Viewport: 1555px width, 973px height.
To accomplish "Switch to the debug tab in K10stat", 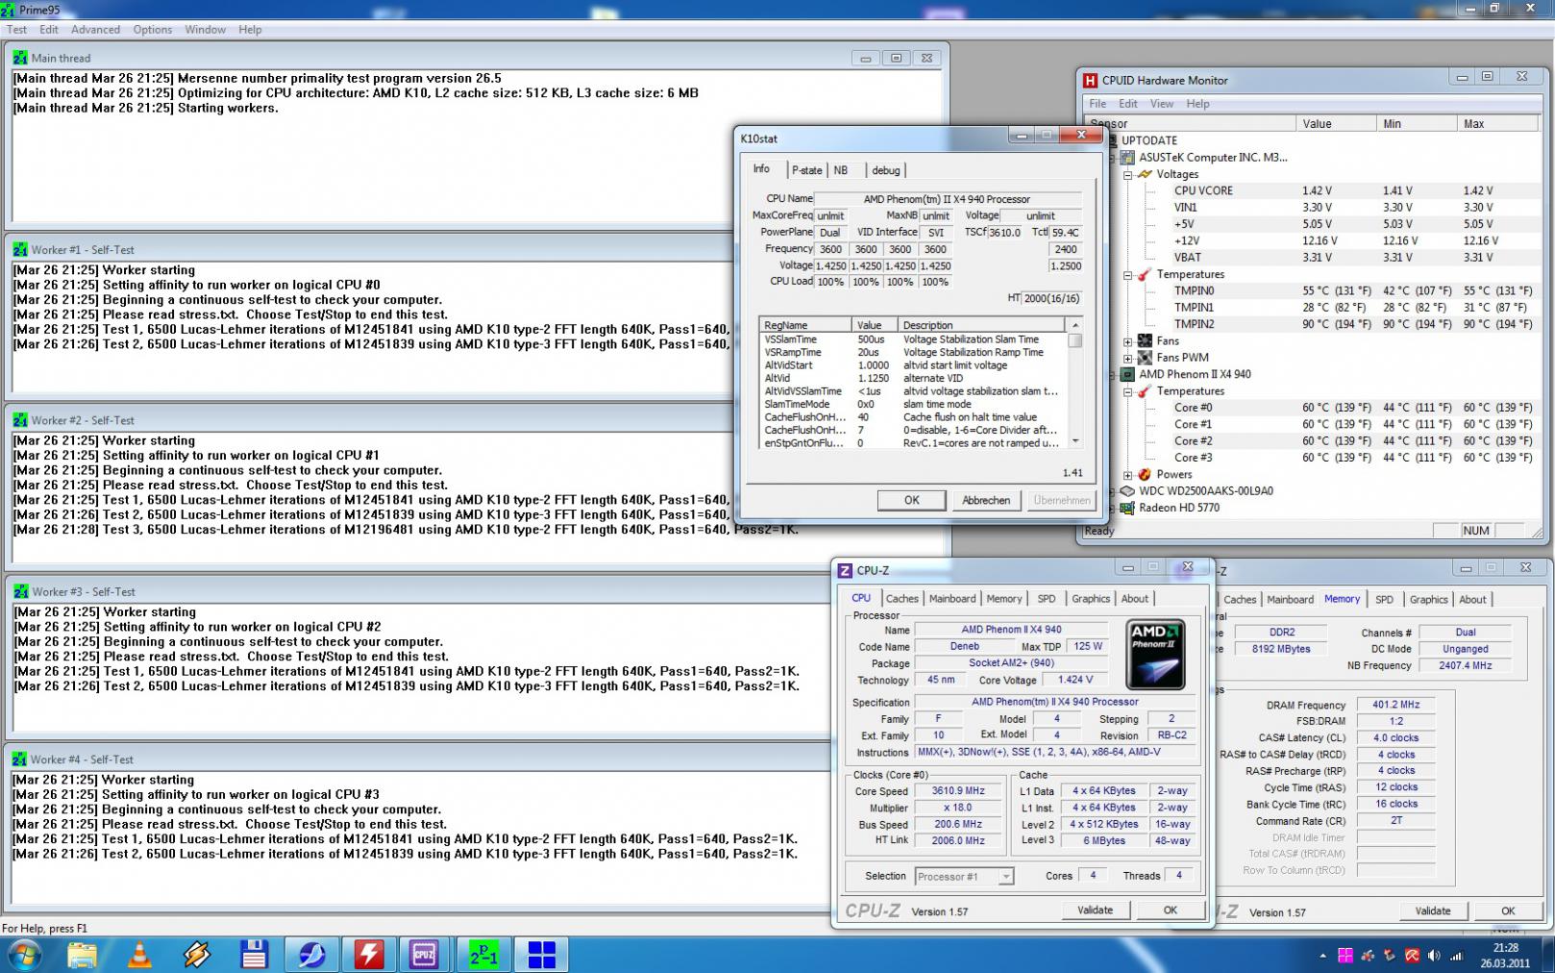I will pyautogui.click(x=886, y=170).
